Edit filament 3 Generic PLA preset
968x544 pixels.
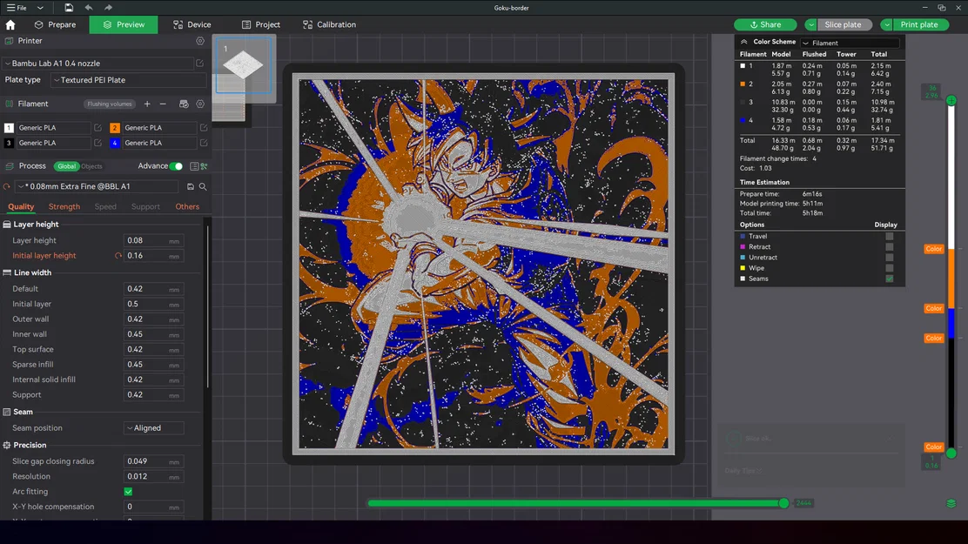click(97, 143)
